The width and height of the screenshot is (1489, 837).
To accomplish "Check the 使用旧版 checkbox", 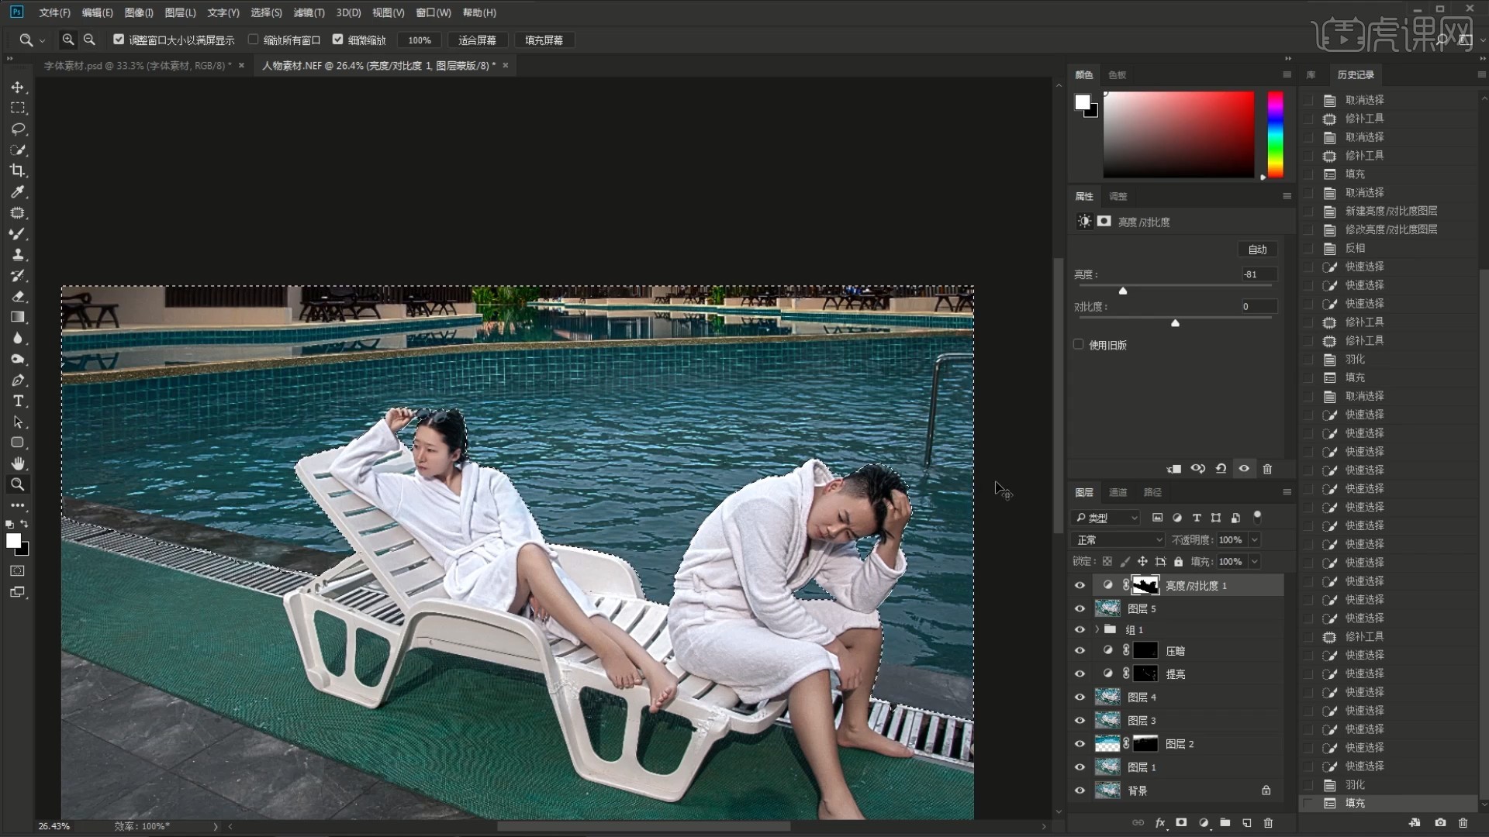I will pos(1079,345).
